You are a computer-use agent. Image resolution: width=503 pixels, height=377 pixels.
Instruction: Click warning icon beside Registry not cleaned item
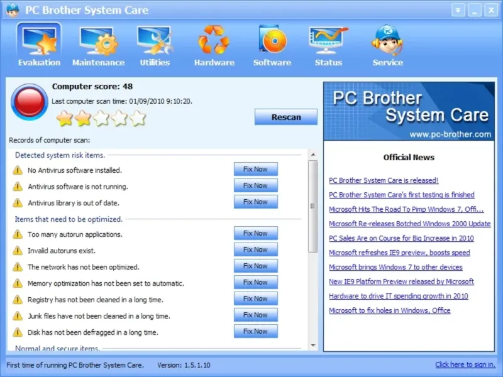[x=18, y=300]
